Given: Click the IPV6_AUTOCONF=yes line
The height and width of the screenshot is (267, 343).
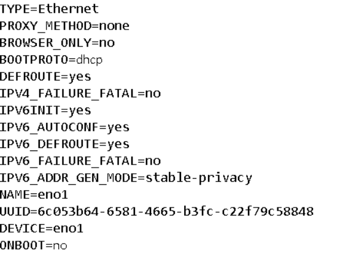Looking at the screenshot, I should (65, 128).
